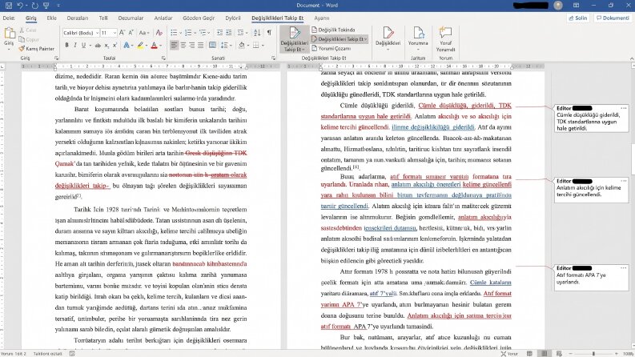This screenshot has height=357, width=635.
Task: Open options on first Editor comment
Action: click(623, 108)
